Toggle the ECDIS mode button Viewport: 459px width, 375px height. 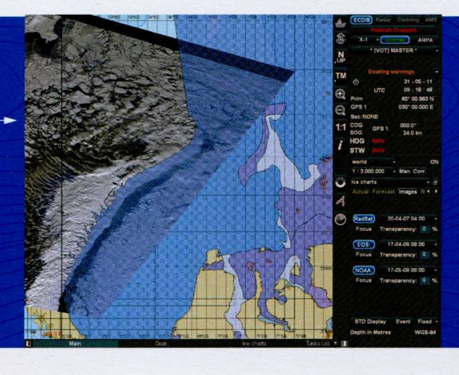[x=361, y=20]
